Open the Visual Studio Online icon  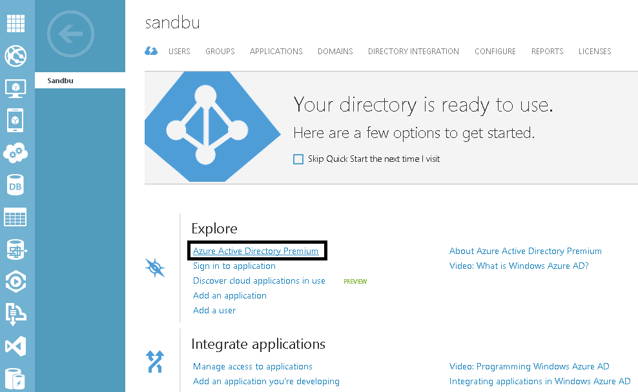(16, 346)
